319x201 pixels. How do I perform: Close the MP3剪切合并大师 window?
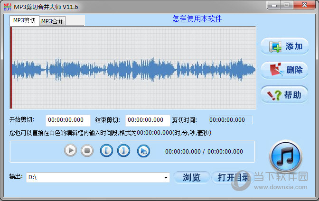tap(304, 5)
